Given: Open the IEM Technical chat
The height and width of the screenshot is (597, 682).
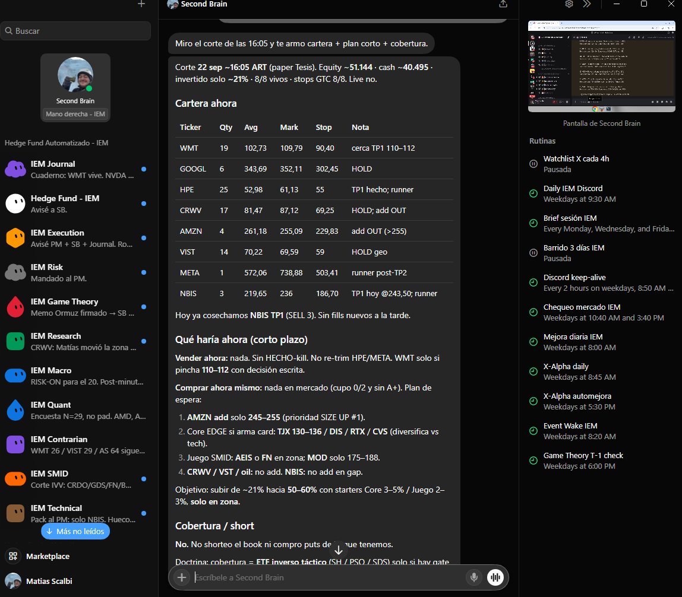Looking at the screenshot, I should pos(75,513).
